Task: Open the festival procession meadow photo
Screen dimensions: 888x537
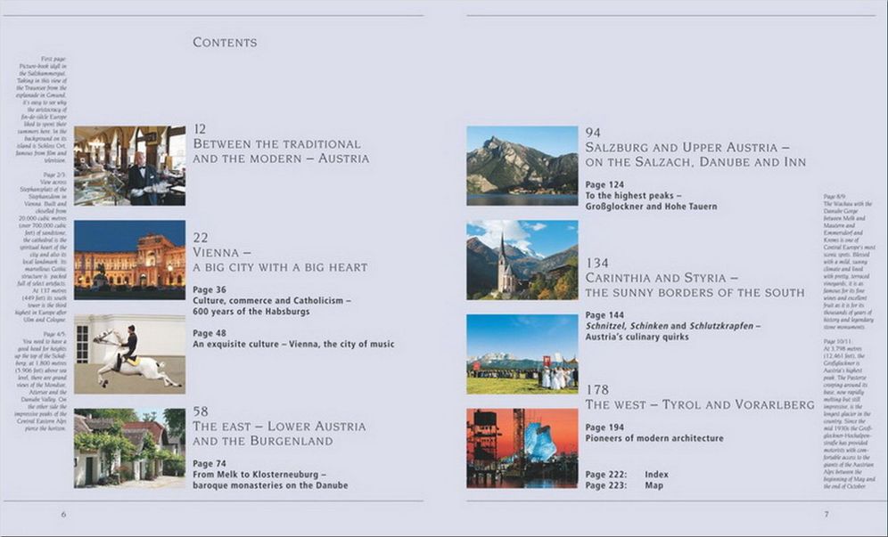Action: (522, 354)
